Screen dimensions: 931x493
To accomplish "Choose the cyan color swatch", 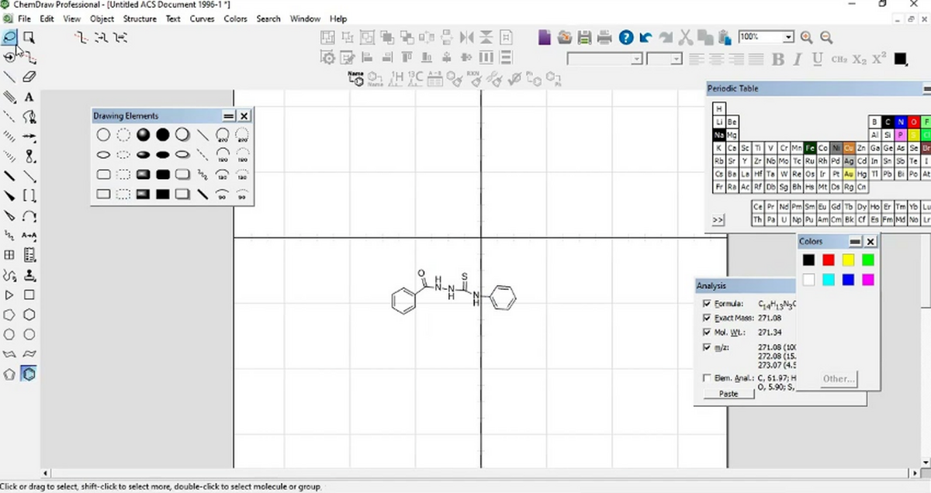I will [829, 279].
